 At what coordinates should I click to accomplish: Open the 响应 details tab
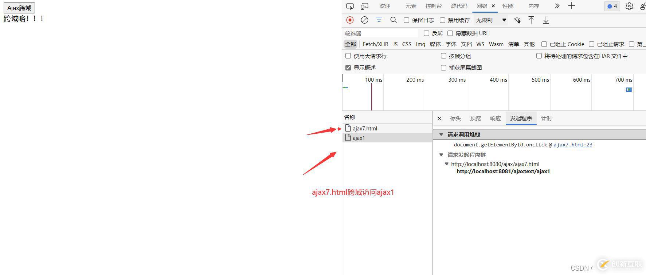(x=496, y=118)
